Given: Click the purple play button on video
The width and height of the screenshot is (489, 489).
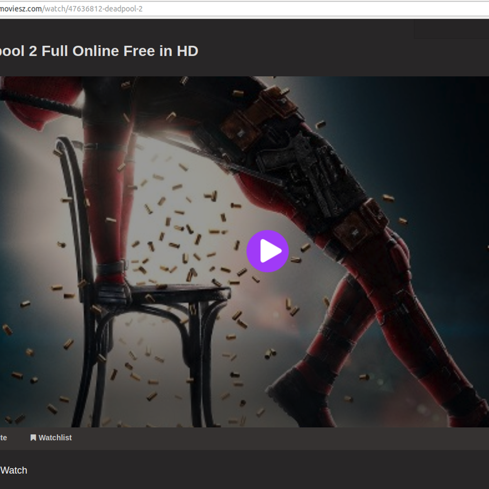Looking at the screenshot, I should pos(267,251).
